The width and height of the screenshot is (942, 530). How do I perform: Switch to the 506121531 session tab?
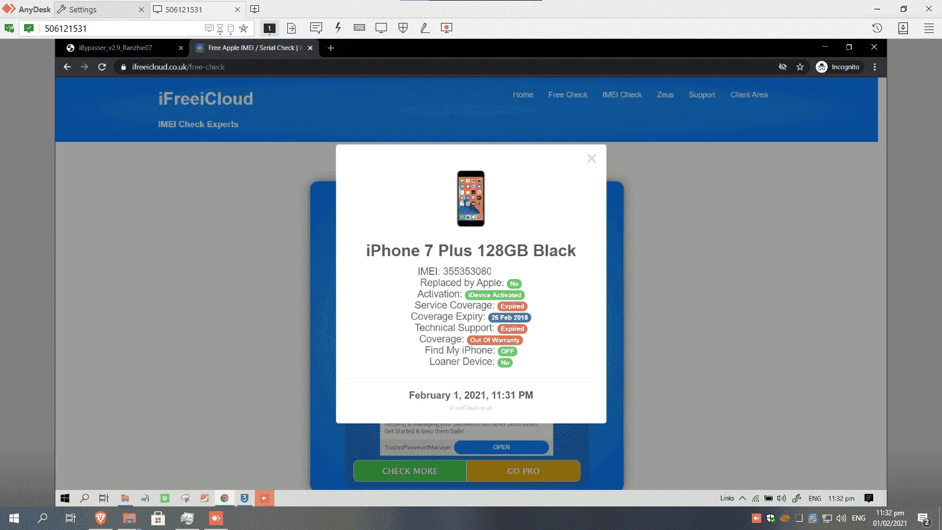197,9
